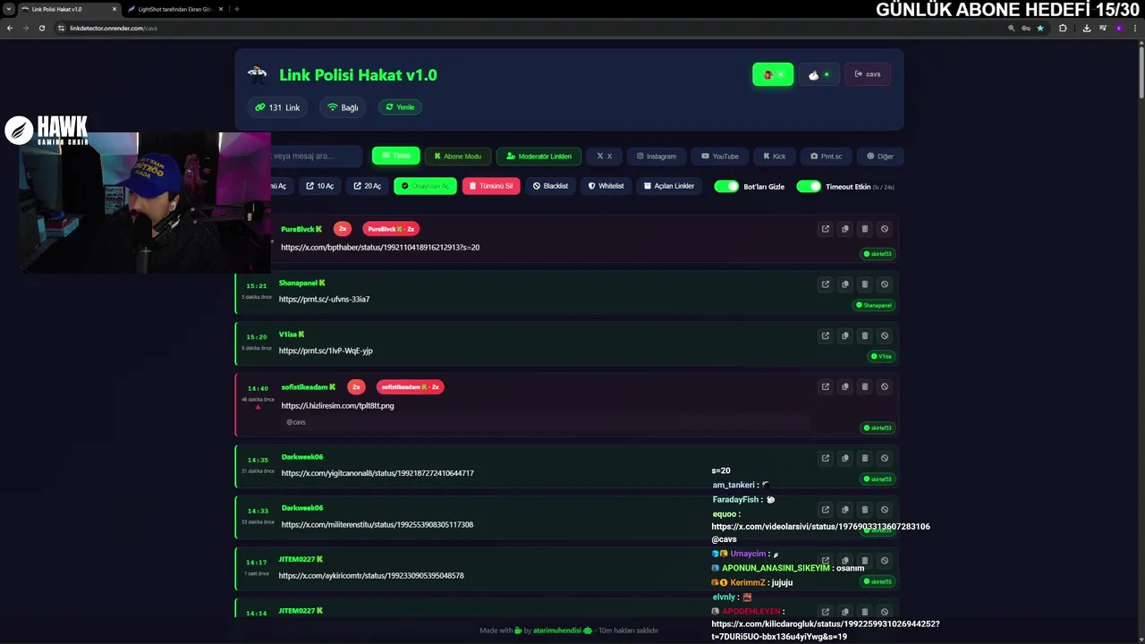Click the 10 Aç button
Viewport: 1145px width, 644px height.
point(319,186)
